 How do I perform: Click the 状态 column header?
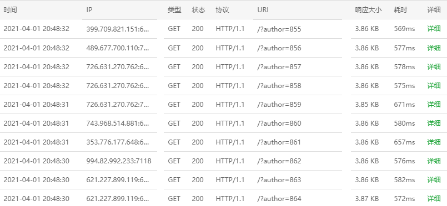point(198,9)
